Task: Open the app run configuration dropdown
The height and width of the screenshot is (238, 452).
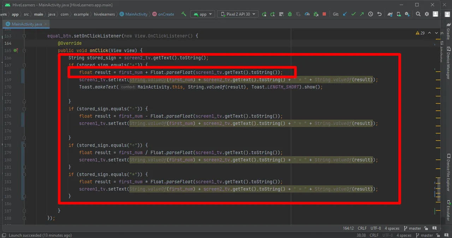Action: click(x=203, y=14)
